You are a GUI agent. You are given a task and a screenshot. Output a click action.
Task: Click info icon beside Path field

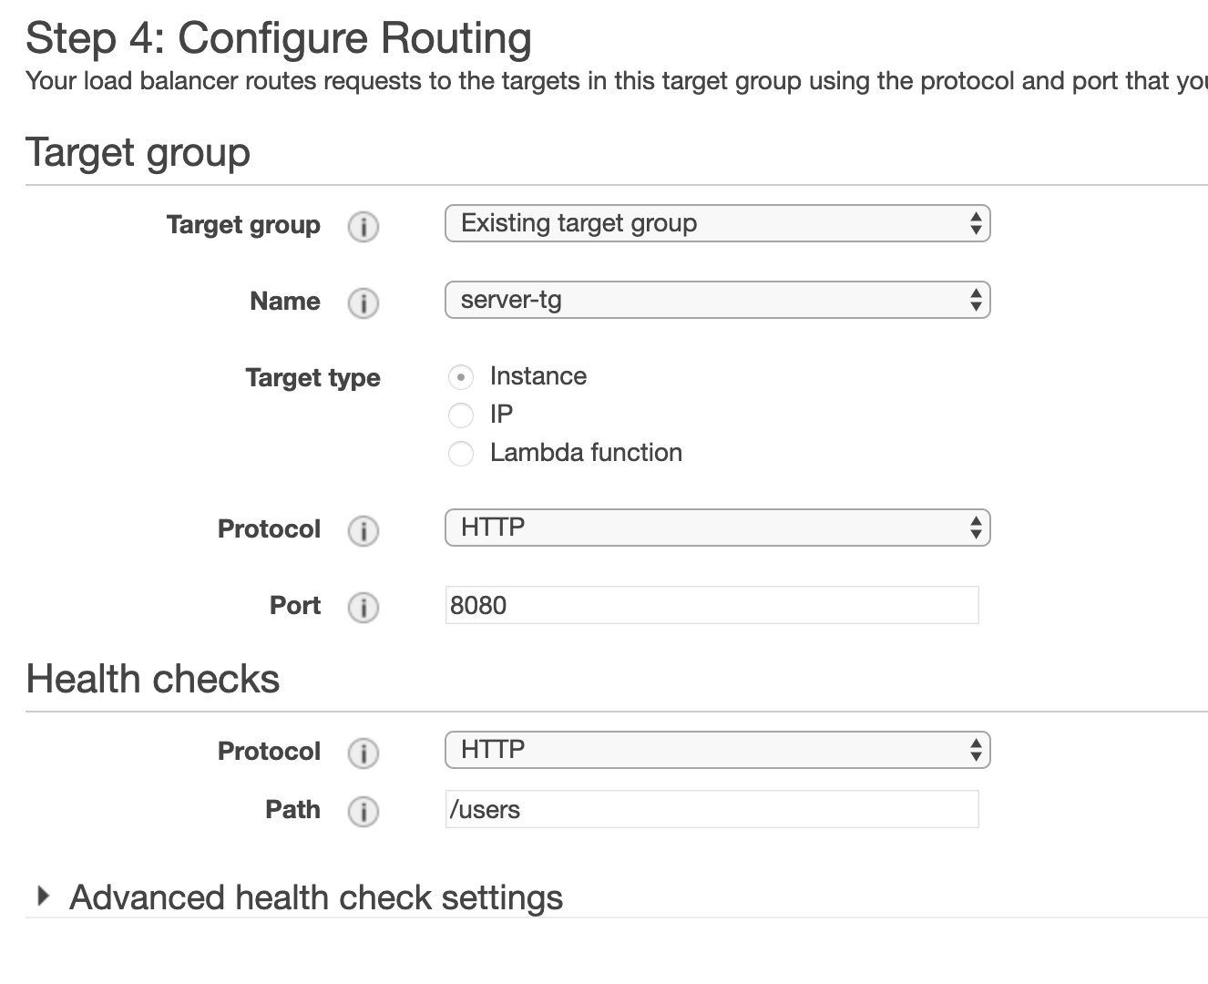[363, 811]
